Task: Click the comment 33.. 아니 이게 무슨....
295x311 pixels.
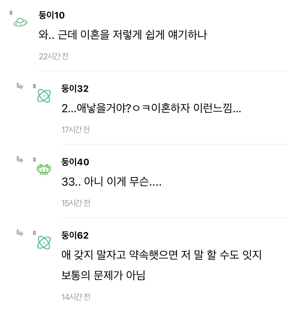Action: [111, 182]
